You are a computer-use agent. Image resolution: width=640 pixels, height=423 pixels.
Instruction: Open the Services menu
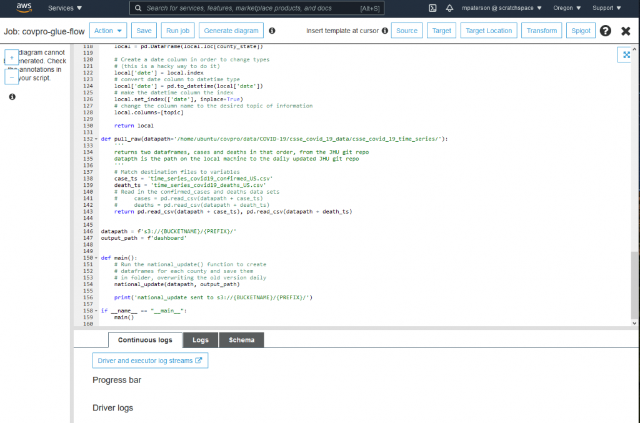point(65,7)
